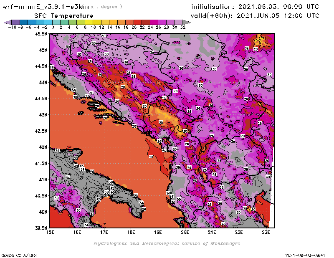Select the '44N' latitude axis label
This screenshot has width=334, height=258.
click(43, 82)
